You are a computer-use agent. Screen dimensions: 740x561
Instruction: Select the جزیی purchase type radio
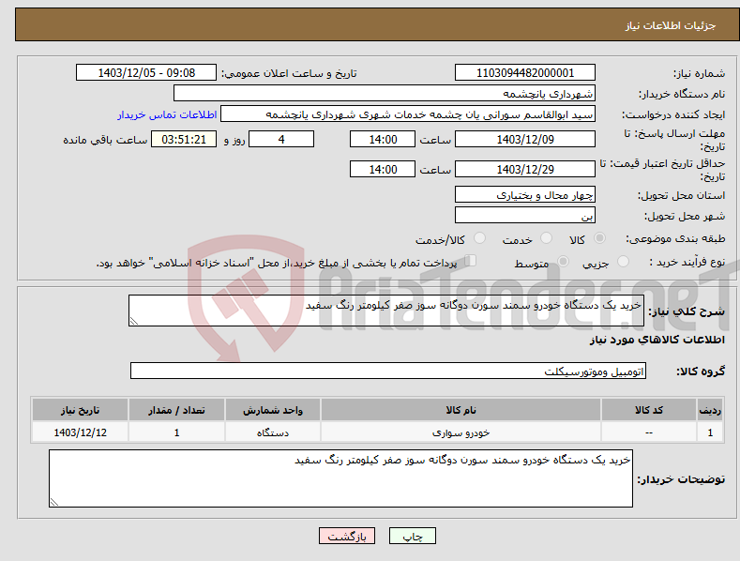pyautogui.click(x=623, y=261)
